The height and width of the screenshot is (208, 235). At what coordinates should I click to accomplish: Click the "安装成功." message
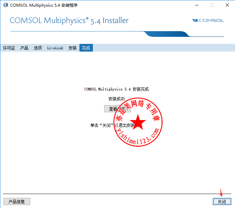point(117,99)
